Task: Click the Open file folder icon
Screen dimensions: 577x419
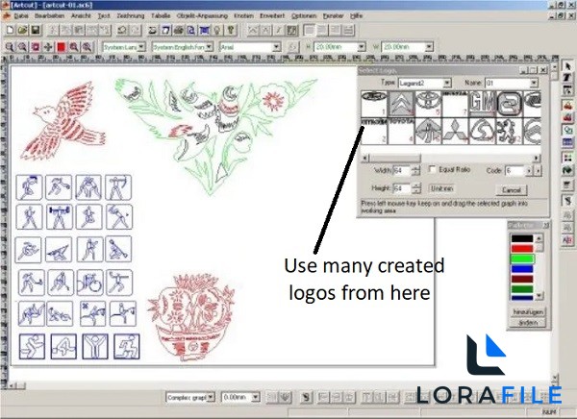Action: click(22, 30)
